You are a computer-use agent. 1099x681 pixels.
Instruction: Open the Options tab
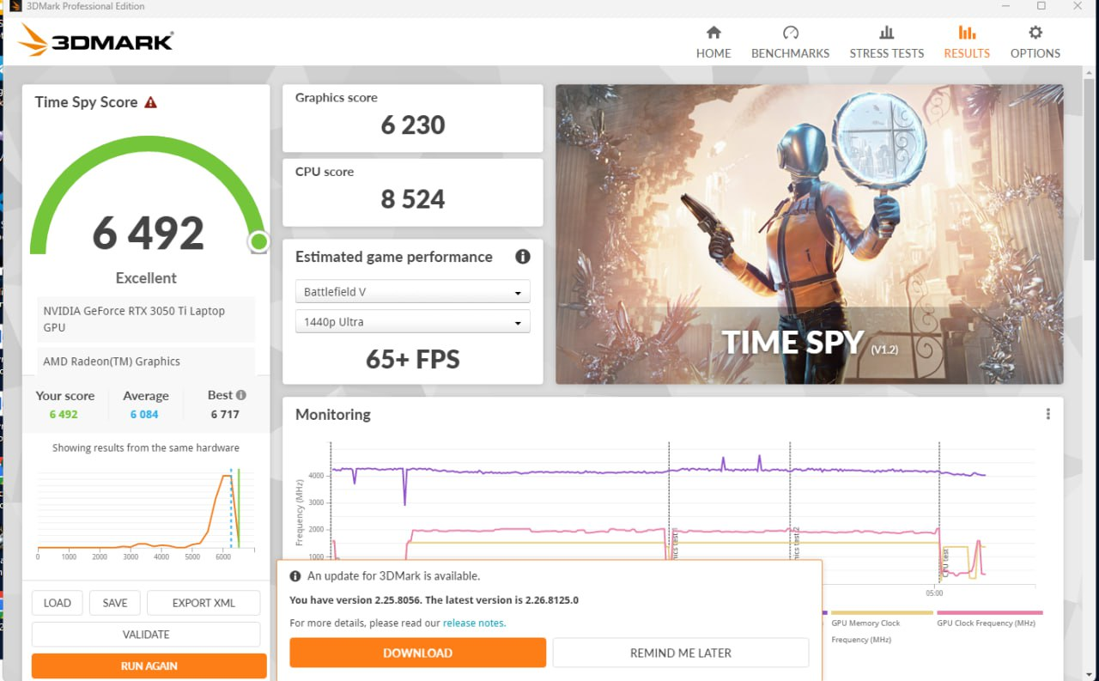click(1035, 42)
